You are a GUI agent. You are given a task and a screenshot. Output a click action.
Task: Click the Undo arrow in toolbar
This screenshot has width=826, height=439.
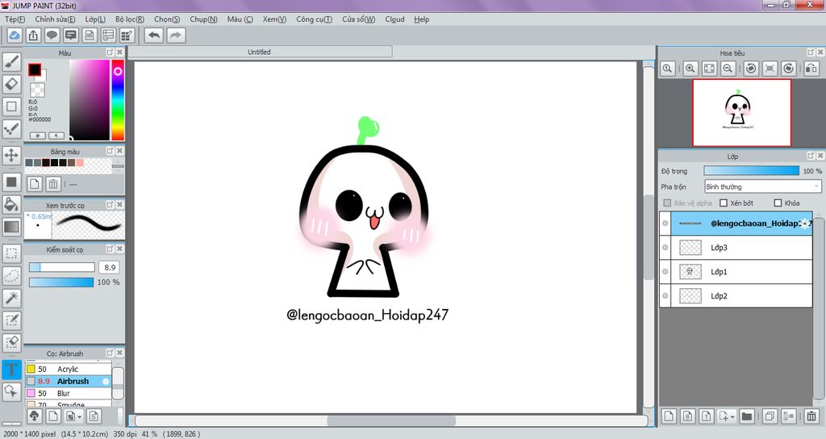(x=154, y=36)
